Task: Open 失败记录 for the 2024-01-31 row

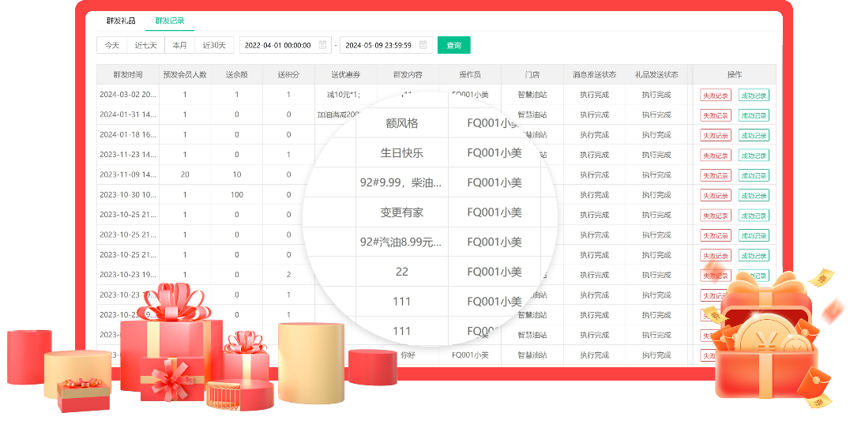Action: pyautogui.click(x=716, y=115)
